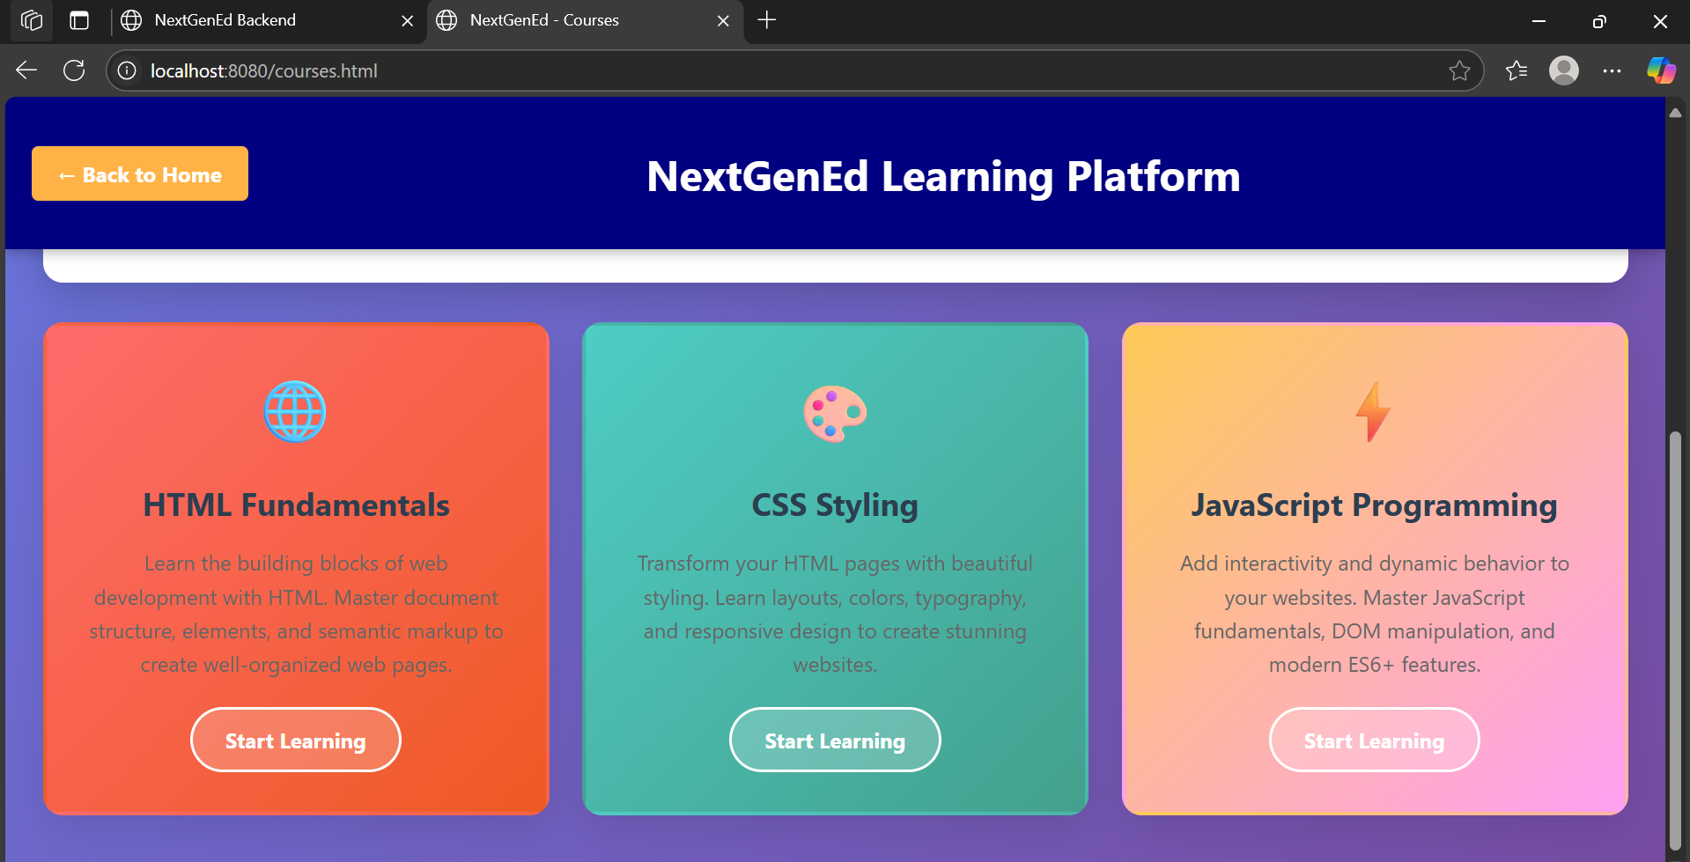Add this page to favorites with star icon
Screen dimensions: 1690x862
1459,70
